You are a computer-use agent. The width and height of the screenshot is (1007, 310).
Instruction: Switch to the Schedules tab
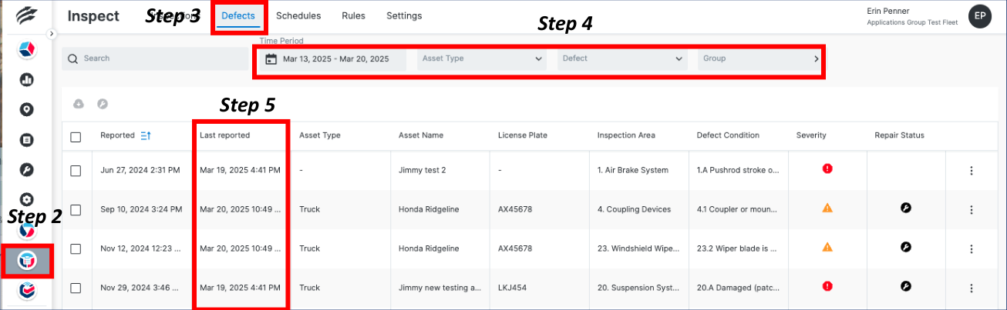(298, 15)
